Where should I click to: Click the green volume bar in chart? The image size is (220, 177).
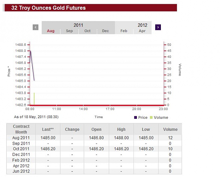tap(34, 99)
